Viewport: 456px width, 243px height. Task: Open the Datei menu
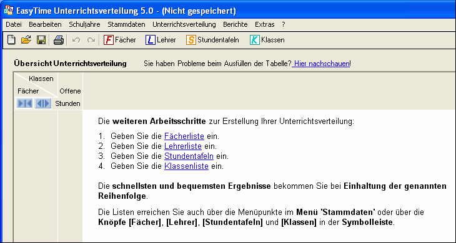point(14,25)
